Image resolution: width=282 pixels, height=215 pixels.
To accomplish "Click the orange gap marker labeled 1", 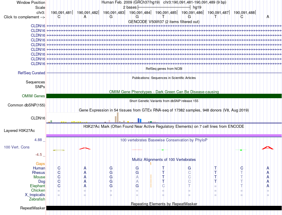I will coord(150,164).
